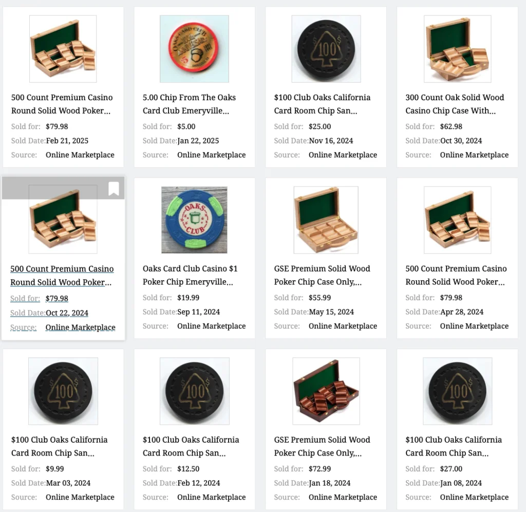The image size is (526, 512).
Task: Open the 500 Count case image sold Feb 21, 2025
Action: point(63,49)
